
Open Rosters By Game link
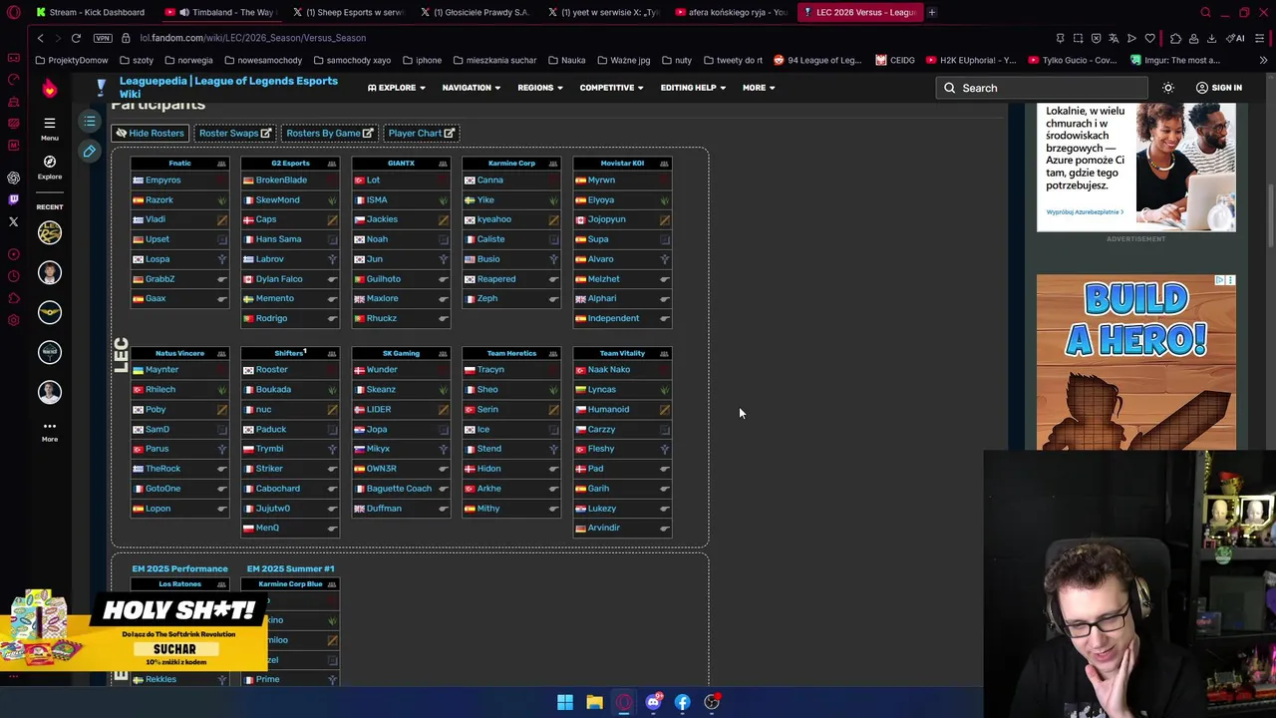[329, 133]
